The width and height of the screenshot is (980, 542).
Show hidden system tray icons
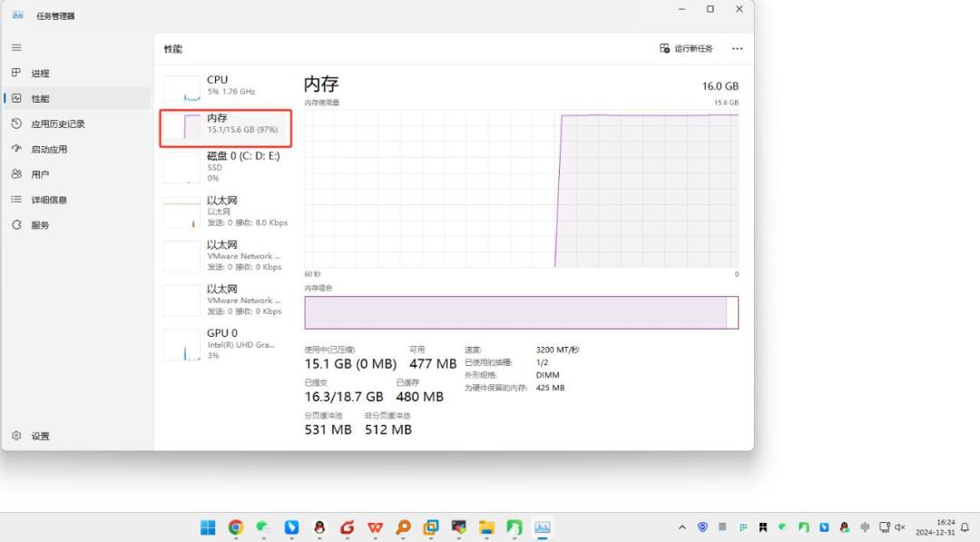click(x=682, y=527)
